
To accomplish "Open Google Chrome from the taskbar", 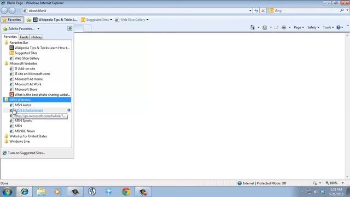I will pos(126,192).
